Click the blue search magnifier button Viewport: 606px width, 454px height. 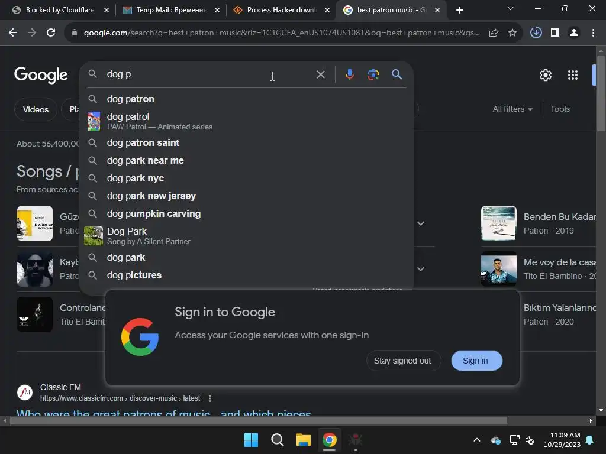[x=397, y=74]
